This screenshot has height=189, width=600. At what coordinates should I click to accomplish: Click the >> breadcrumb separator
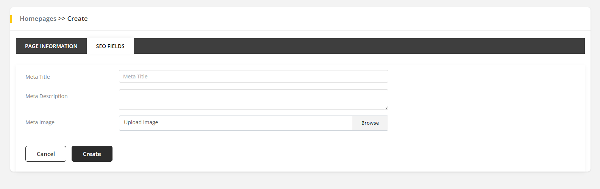[62, 19]
